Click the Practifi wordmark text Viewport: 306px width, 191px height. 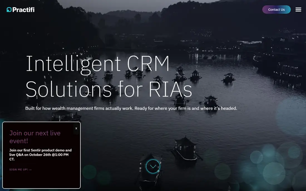(x=23, y=9)
